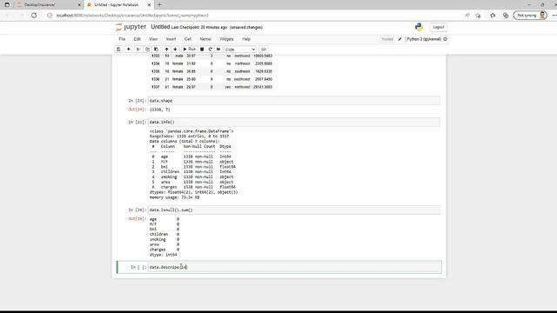Click the Jupyter logo
This screenshot has height=313, width=557.
click(x=131, y=27)
